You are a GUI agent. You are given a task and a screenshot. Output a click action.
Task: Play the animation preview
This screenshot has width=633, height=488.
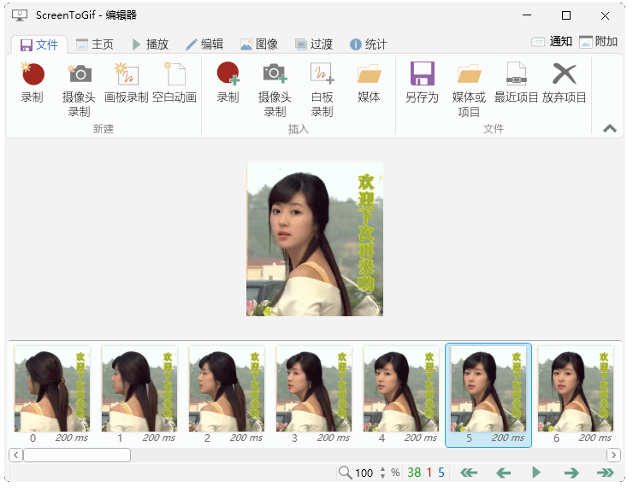(536, 473)
